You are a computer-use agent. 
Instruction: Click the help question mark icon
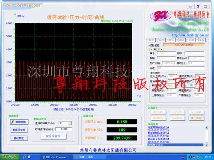click(x=198, y=6)
